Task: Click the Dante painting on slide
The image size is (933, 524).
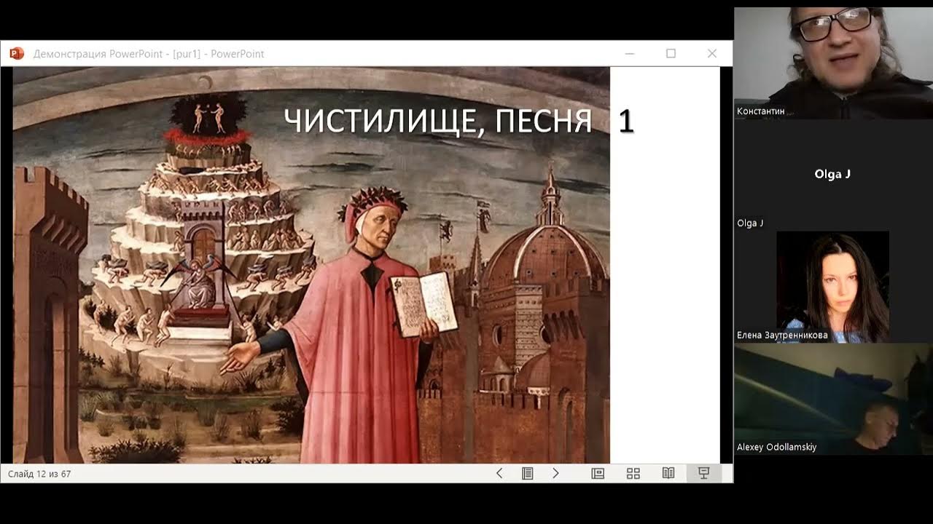Action: coord(311,265)
